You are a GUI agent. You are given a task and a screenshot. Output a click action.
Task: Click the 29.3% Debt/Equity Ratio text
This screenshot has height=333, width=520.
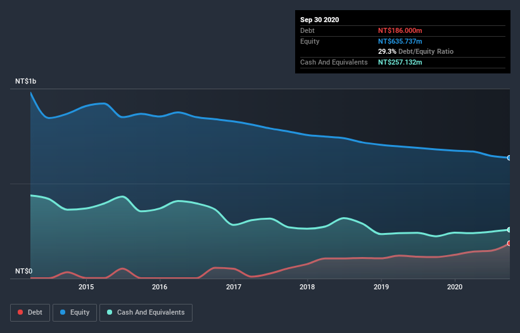click(x=415, y=51)
